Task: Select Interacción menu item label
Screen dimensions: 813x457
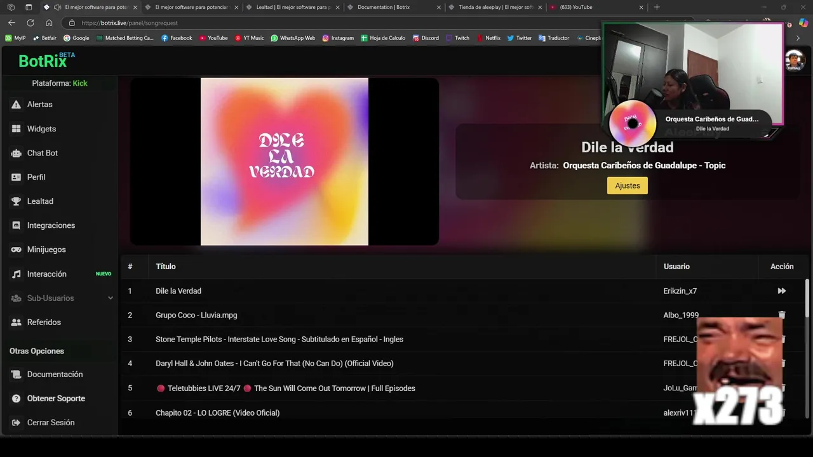Action: click(x=47, y=274)
